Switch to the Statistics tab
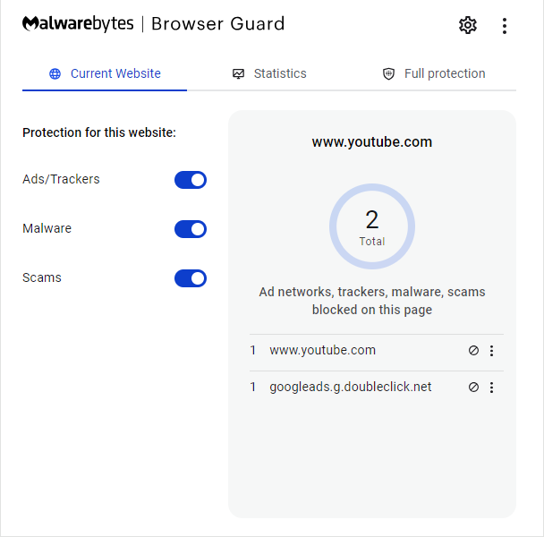544x537 pixels. (x=269, y=73)
